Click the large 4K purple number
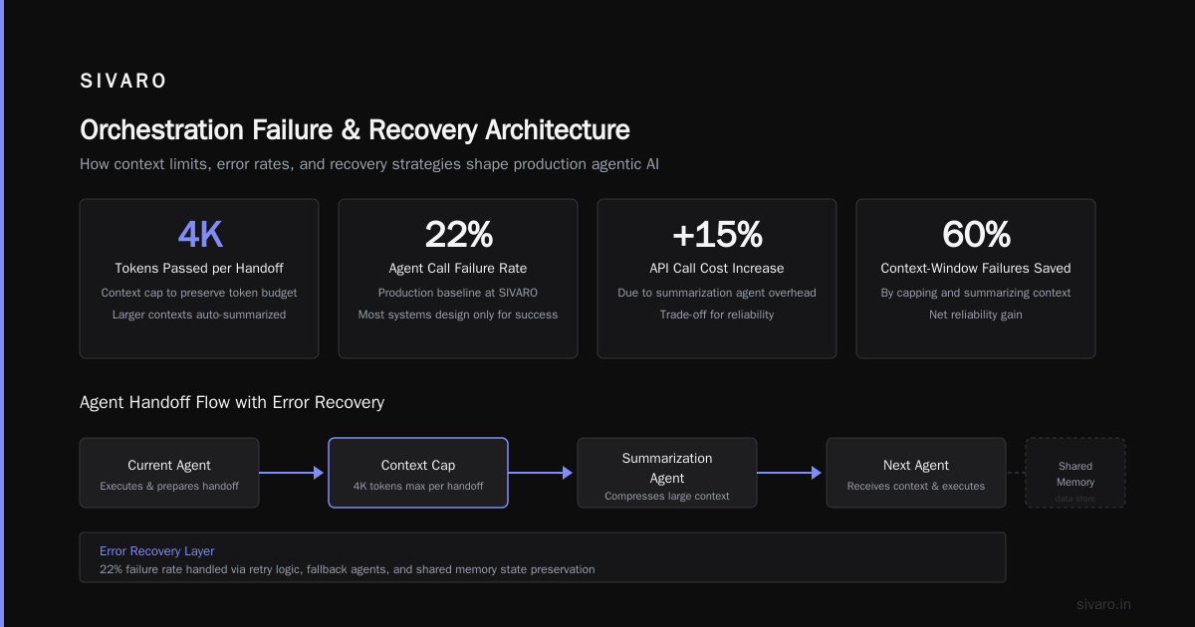 coord(200,235)
